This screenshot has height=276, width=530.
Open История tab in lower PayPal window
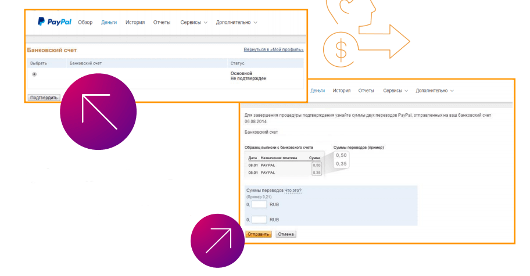tap(341, 91)
